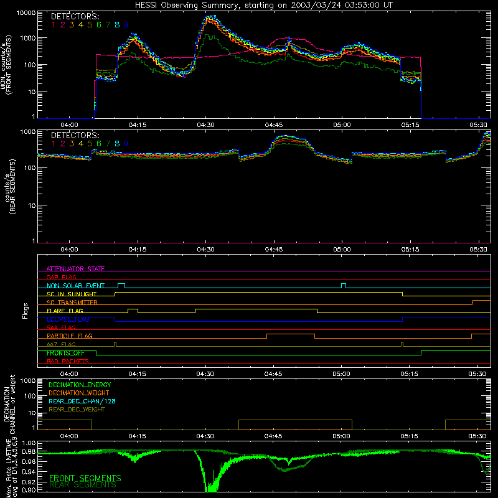The height and width of the screenshot is (498, 498).
Task: Click DETECTORS: label in the rear segments plot
Action: point(75,136)
